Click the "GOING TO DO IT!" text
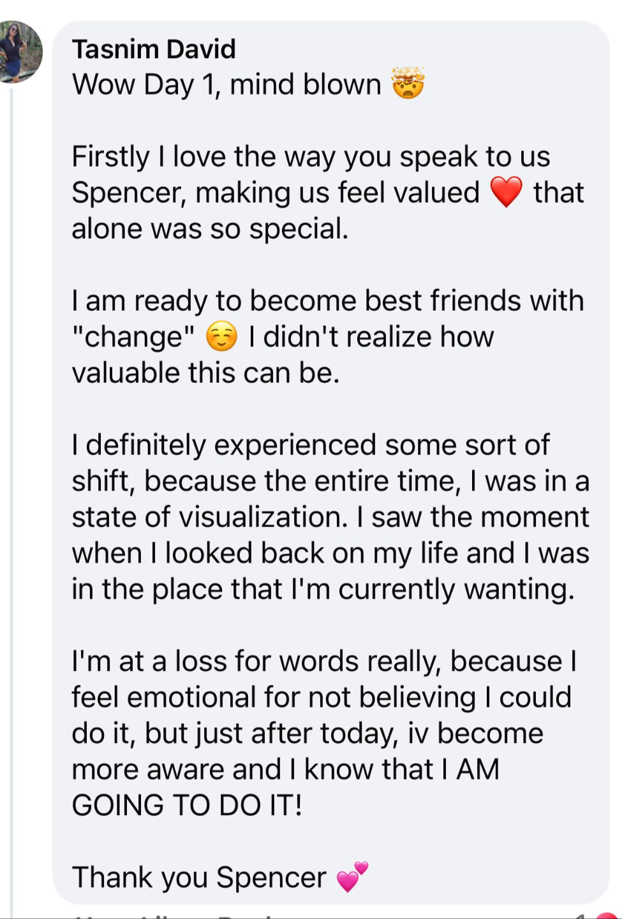This screenshot has height=919, width=622. (x=187, y=805)
